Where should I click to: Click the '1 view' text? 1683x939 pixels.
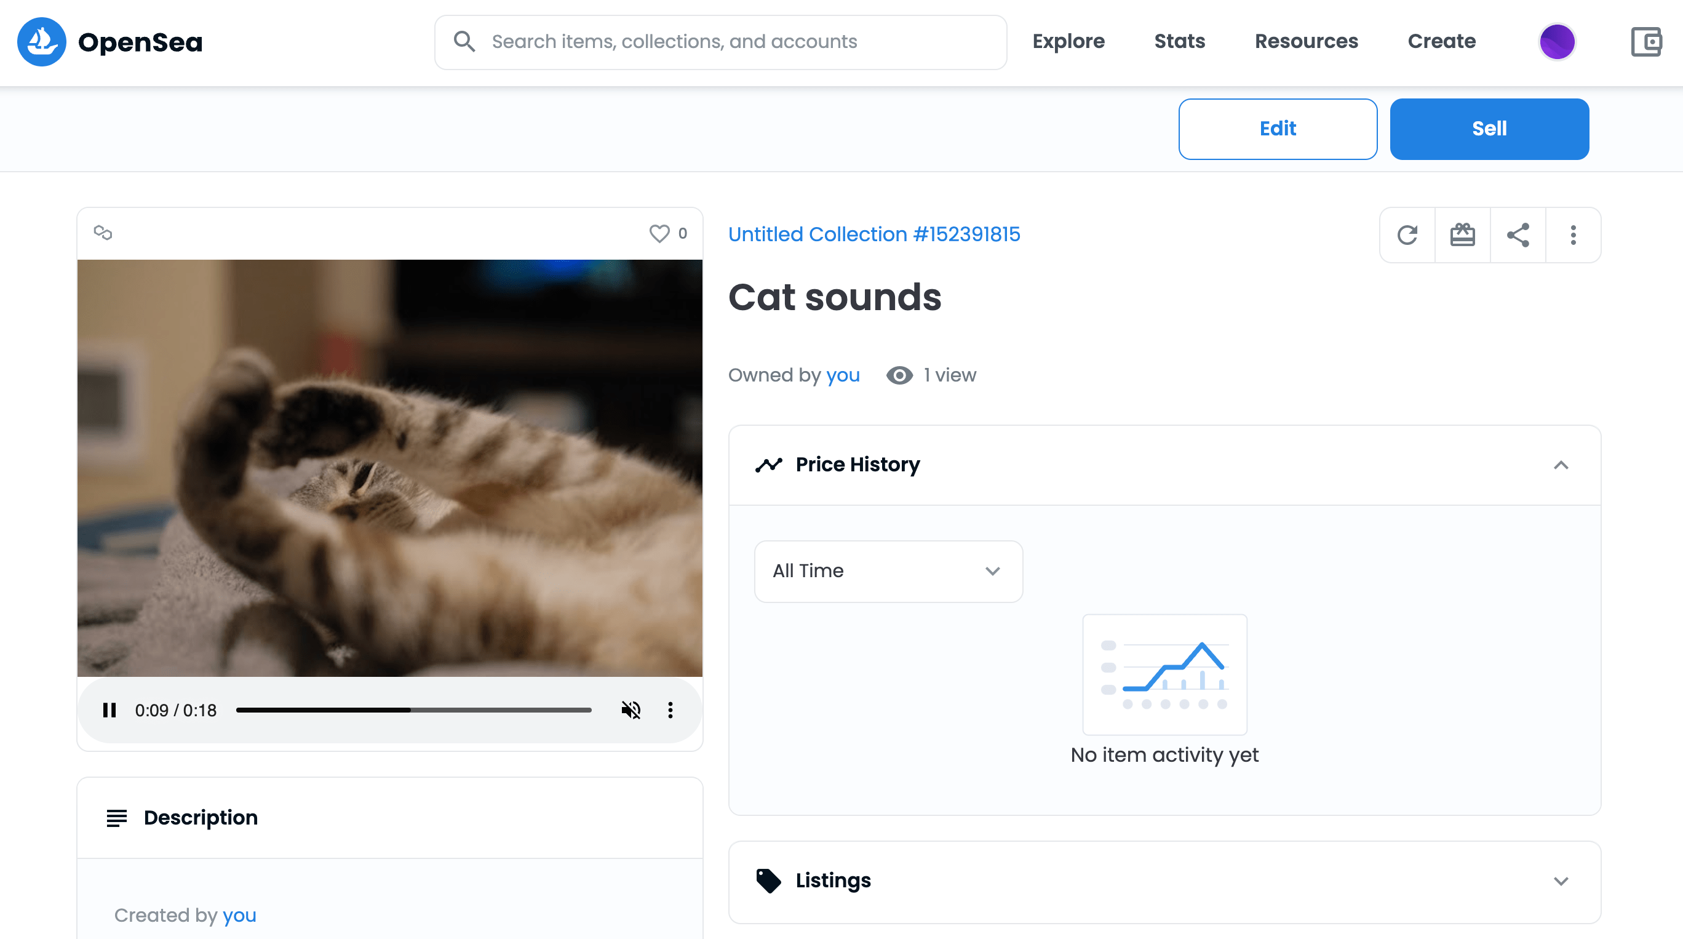point(950,375)
